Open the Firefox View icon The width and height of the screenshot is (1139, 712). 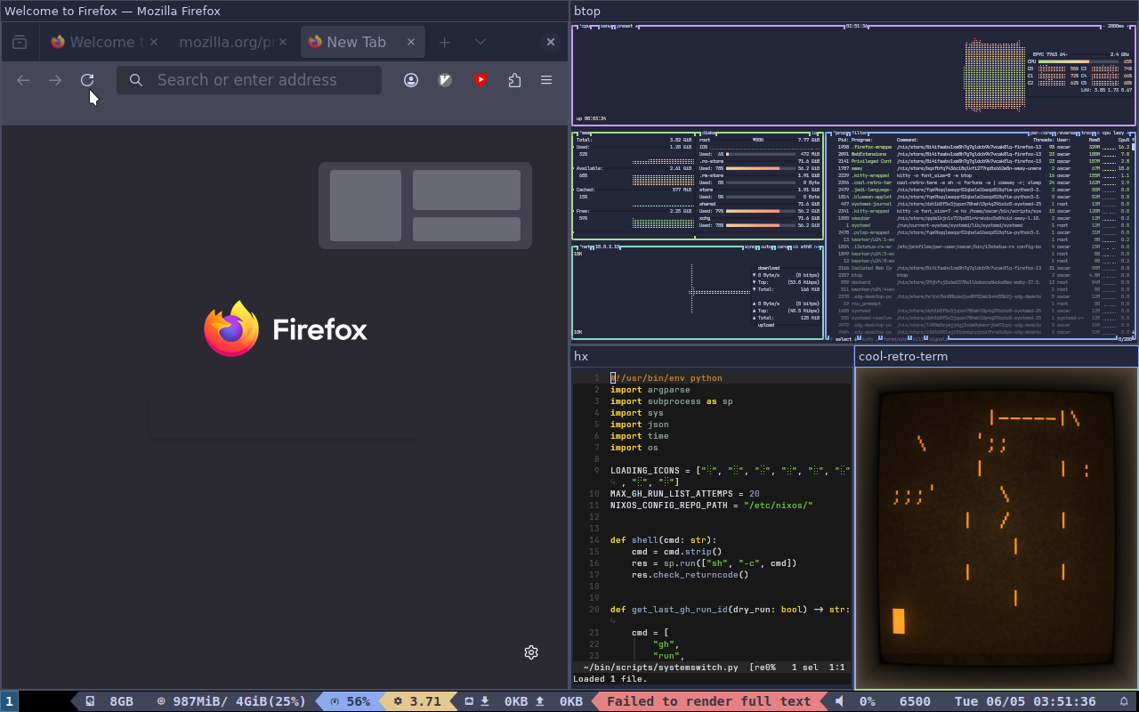click(x=20, y=42)
